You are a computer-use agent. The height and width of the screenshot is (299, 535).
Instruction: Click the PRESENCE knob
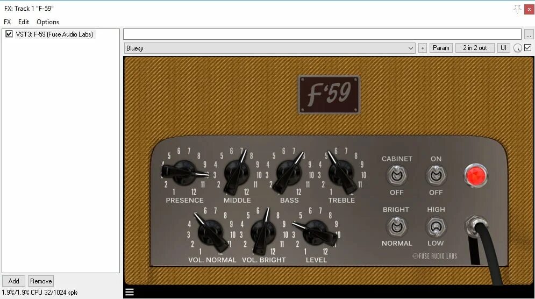(x=184, y=173)
